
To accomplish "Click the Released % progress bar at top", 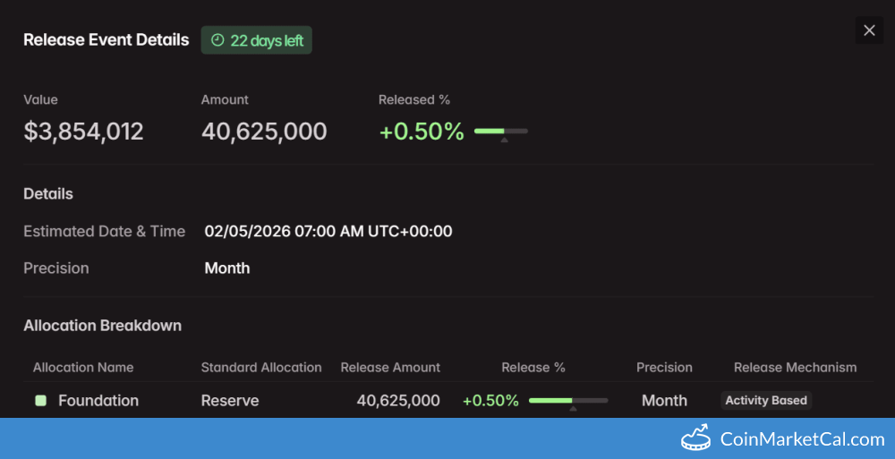I will [x=500, y=132].
